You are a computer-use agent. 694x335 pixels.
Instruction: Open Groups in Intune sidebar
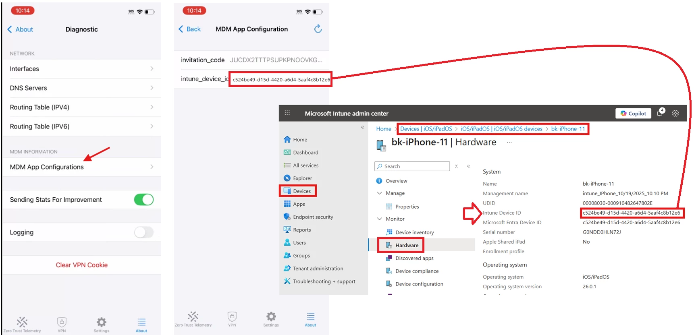(x=297, y=256)
